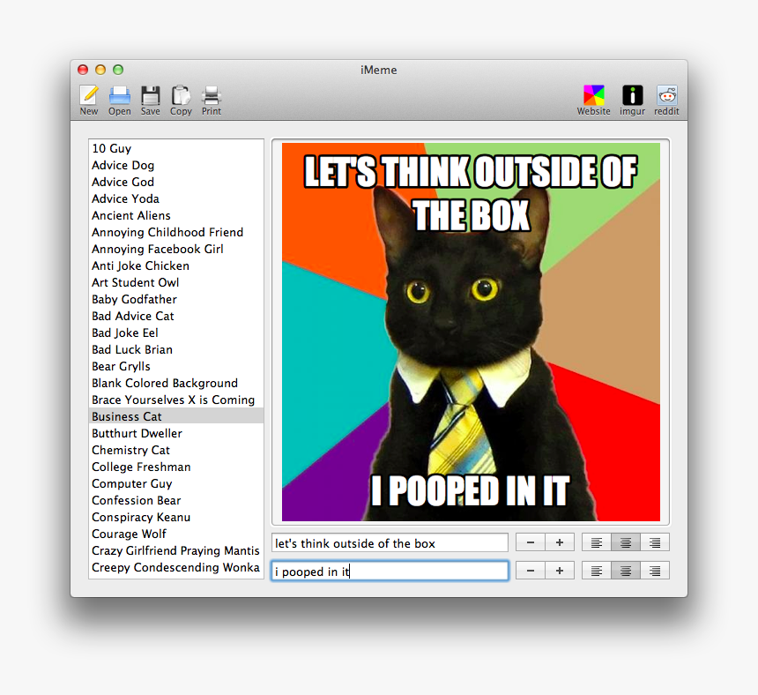Select '10 Guy' in the meme list

(x=176, y=148)
